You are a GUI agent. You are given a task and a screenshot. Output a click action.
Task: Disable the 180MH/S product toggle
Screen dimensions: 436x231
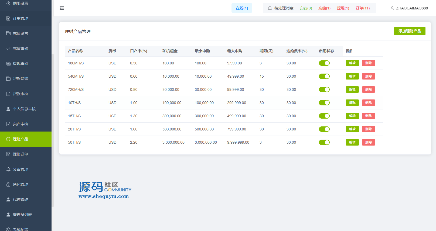(324, 63)
